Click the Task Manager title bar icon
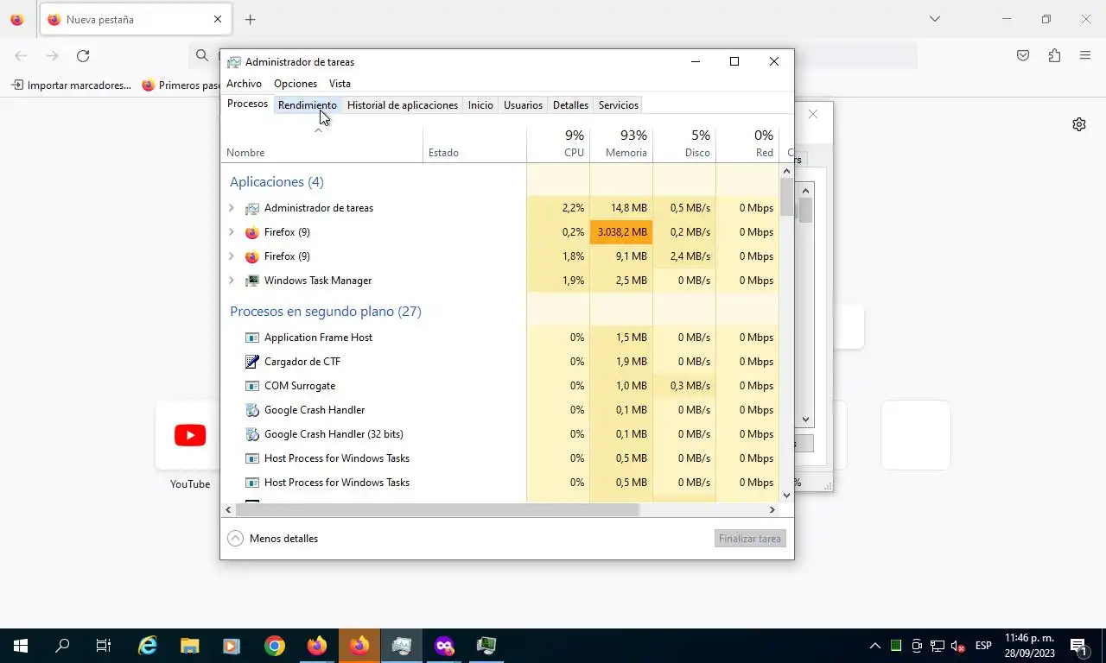Screen dimensions: 1106x663 [233, 62]
